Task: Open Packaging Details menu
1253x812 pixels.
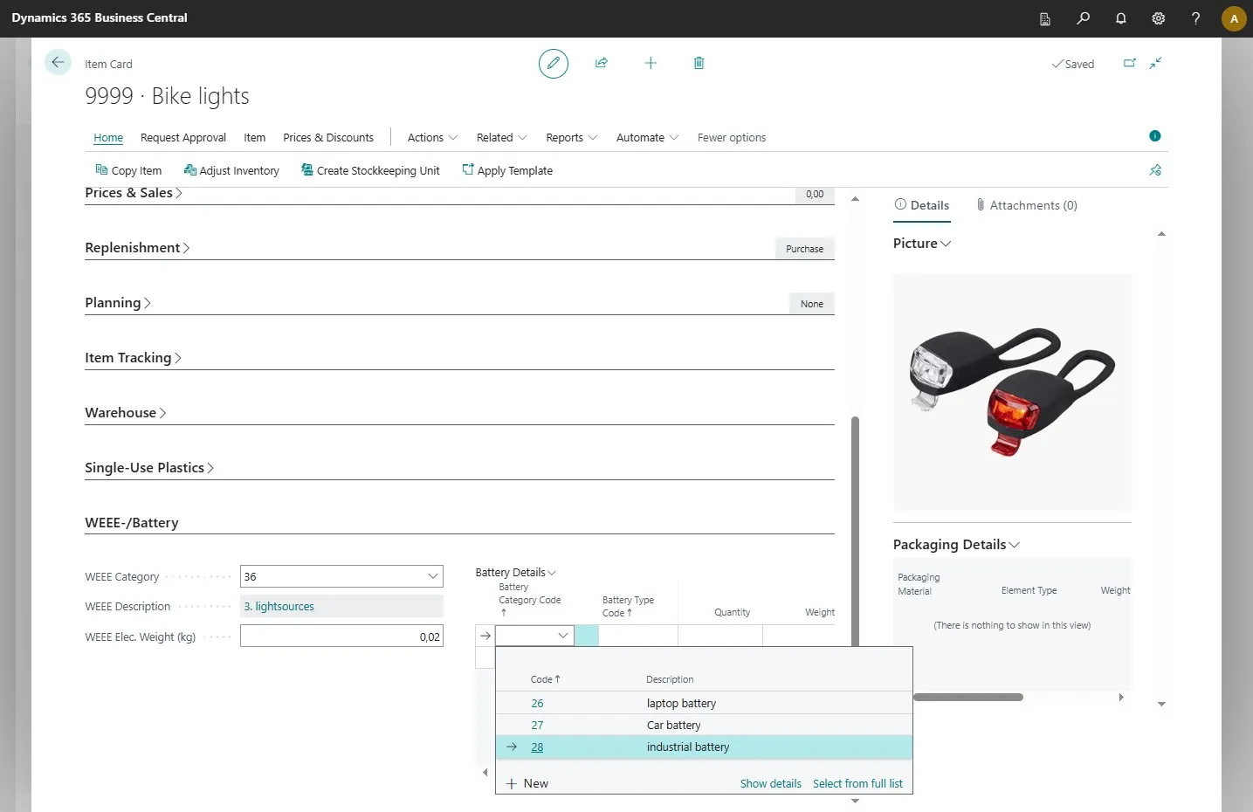Action: point(956,545)
